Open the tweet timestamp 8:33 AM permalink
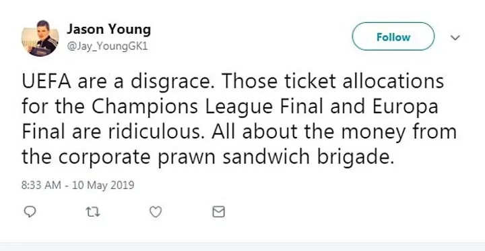Viewport: 485px width, 251px height. tap(41, 186)
